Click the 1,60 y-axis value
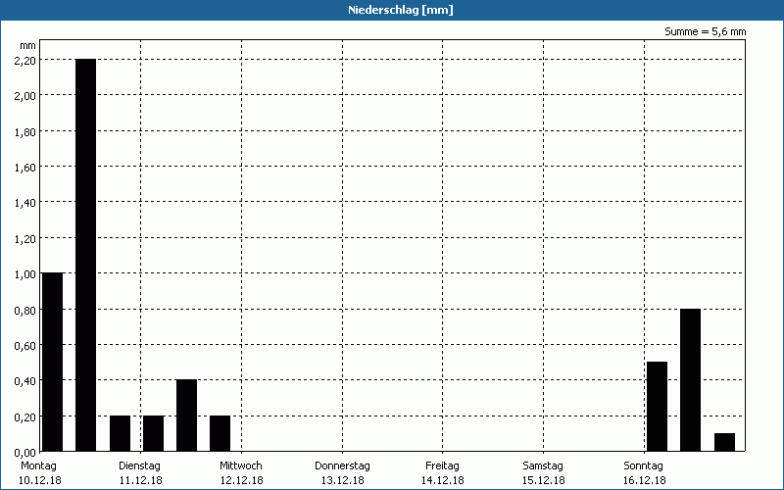 25,168
